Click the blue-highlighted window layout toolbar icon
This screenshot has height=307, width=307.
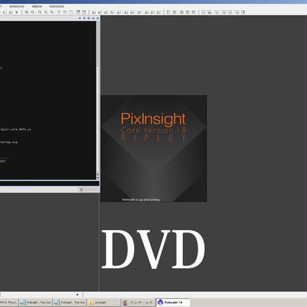pos(78,12)
